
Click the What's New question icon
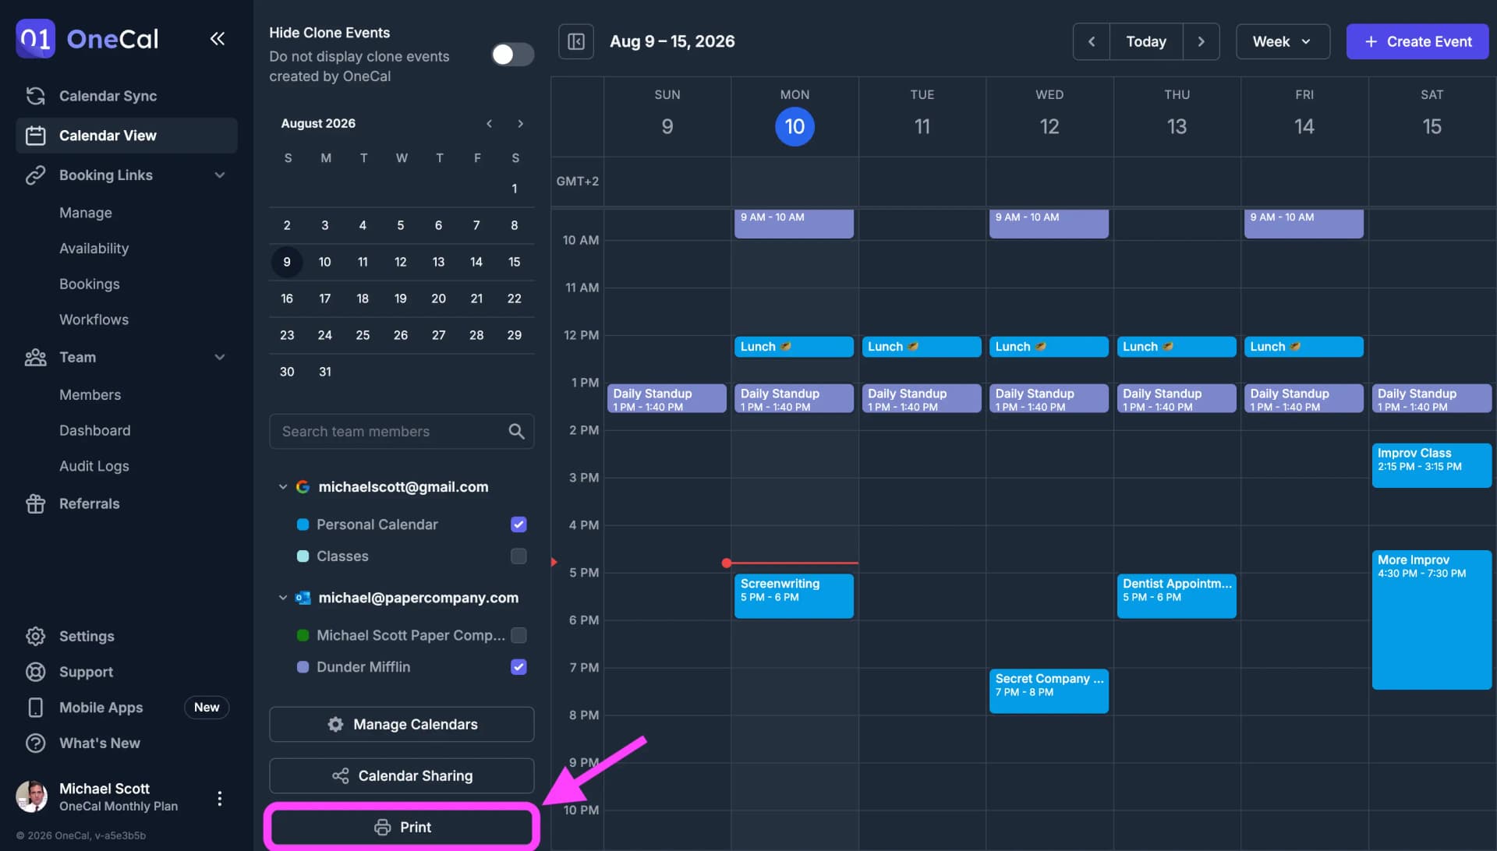click(35, 743)
